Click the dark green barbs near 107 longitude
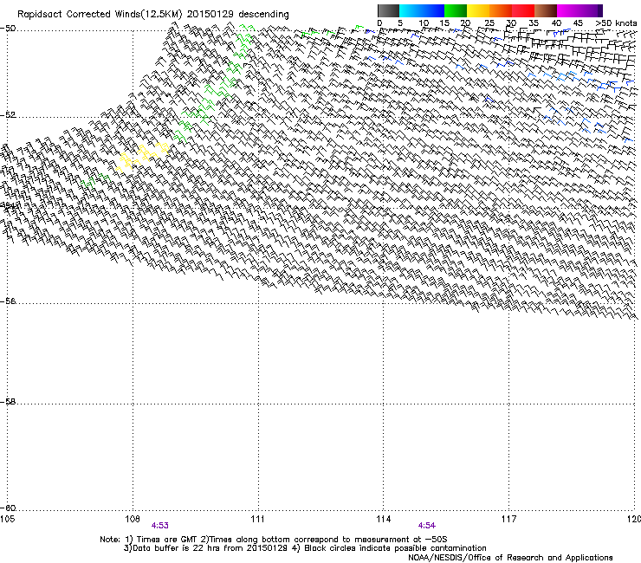This screenshot has height=563, width=641. 95,180
